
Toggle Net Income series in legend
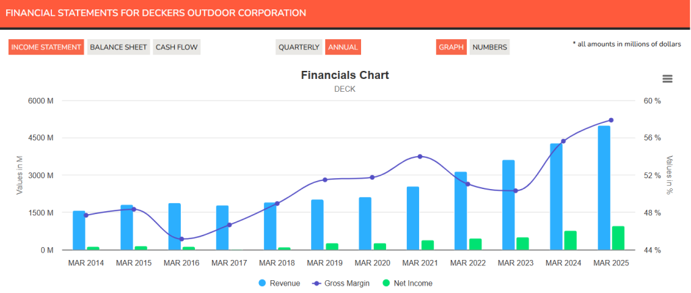[x=407, y=284]
